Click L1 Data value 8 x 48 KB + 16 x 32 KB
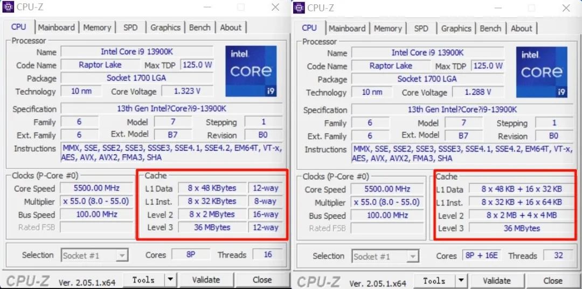Viewport: 582px width, 289px height. [521, 189]
